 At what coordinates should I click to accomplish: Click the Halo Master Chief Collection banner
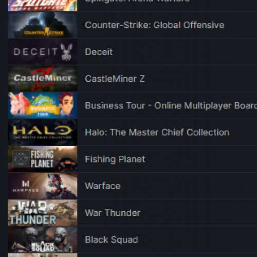43,132
